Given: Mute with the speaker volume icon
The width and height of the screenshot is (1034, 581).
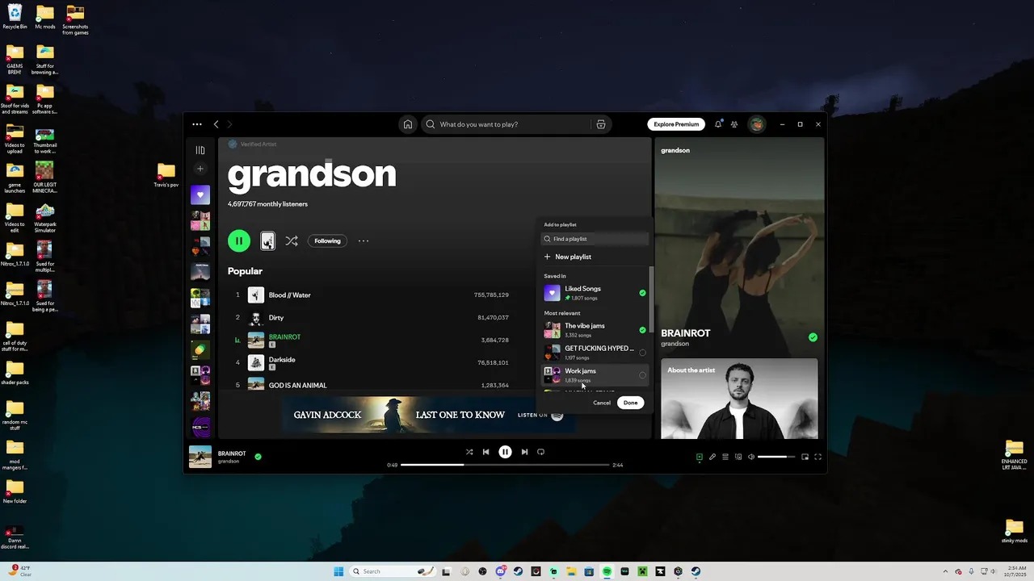Looking at the screenshot, I should point(751,457).
